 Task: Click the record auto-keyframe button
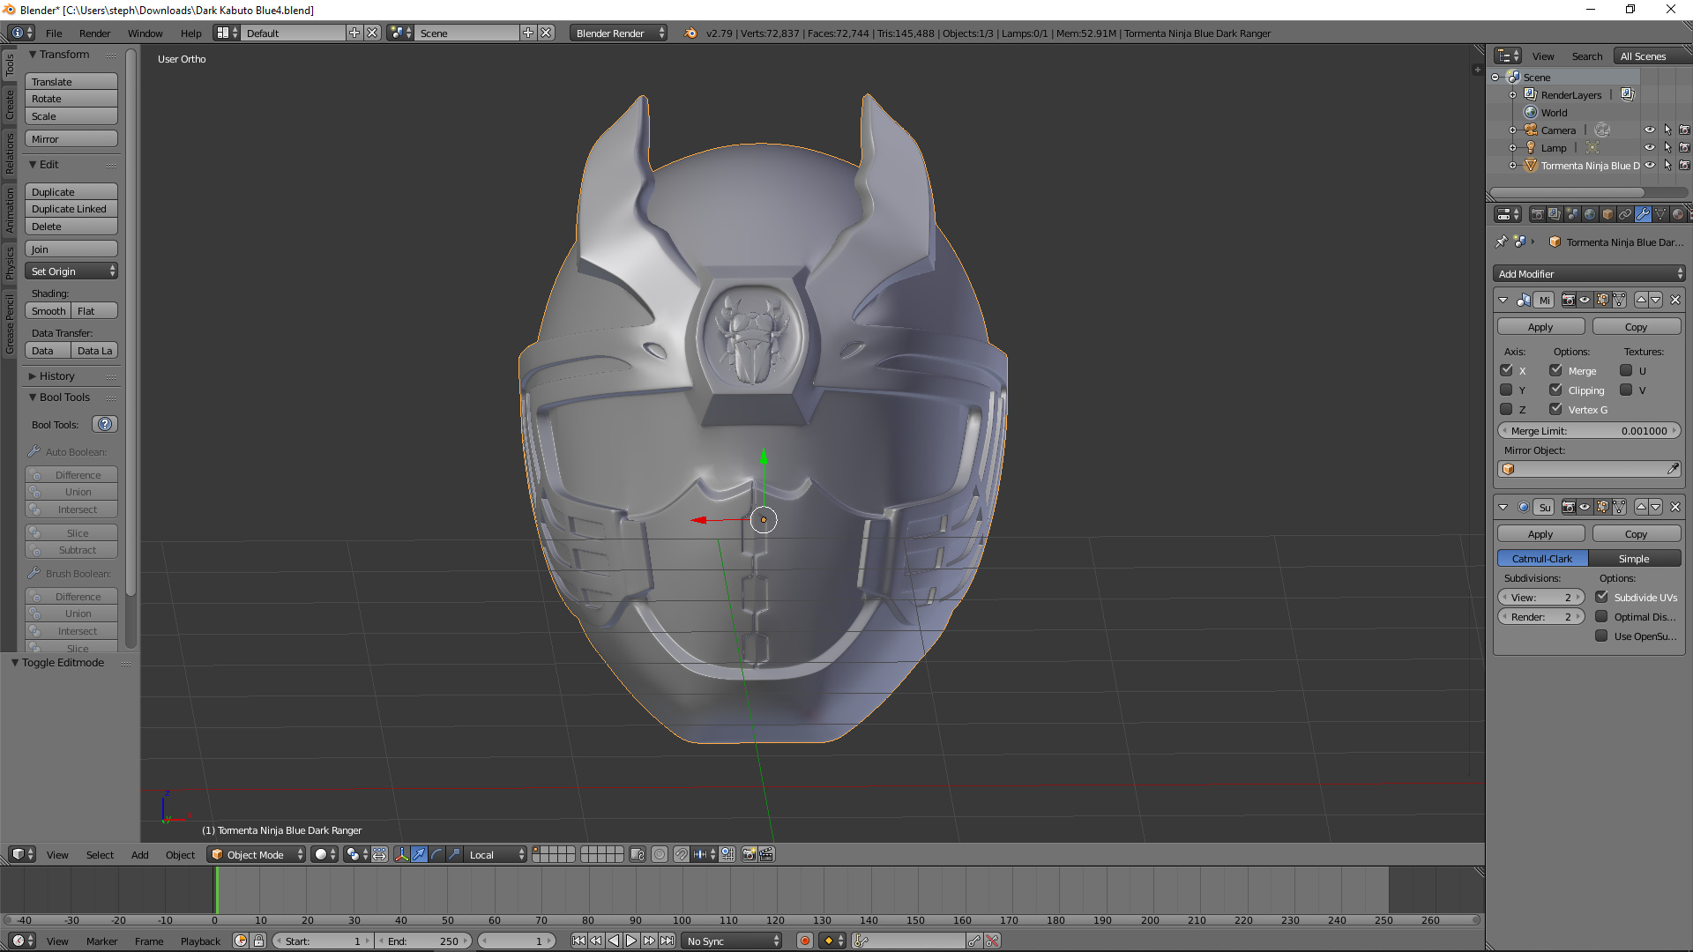[x=805, y=941]
